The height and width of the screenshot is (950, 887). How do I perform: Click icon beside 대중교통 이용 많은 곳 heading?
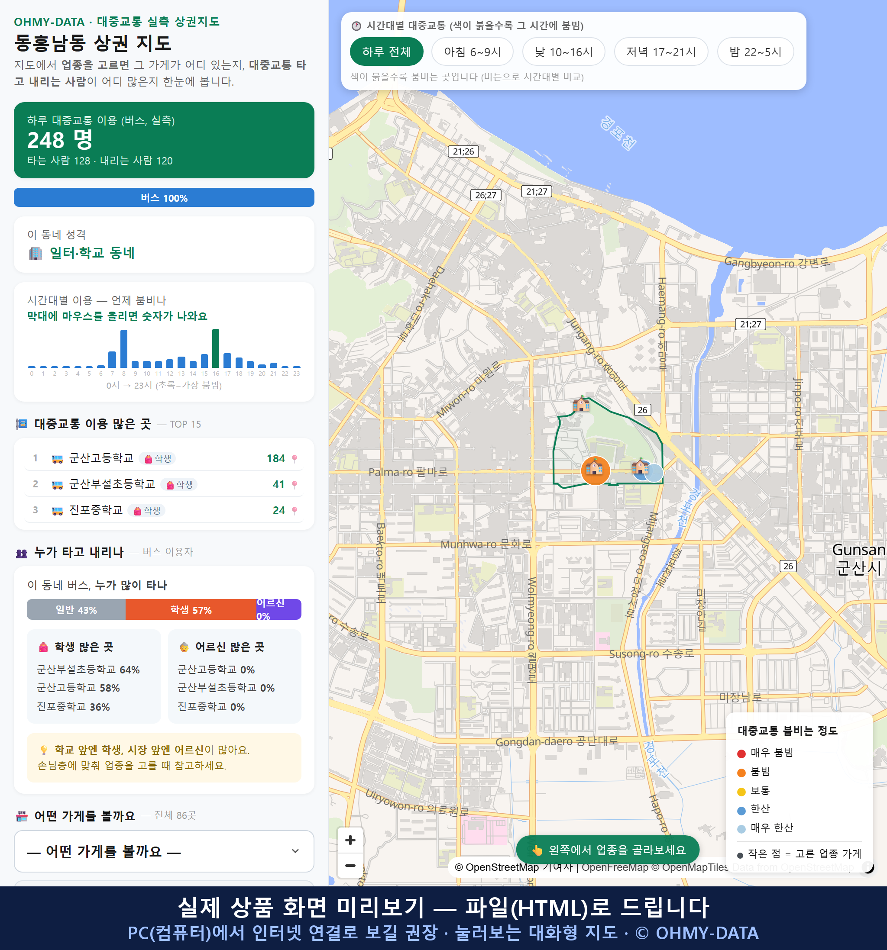coord(22,424)
